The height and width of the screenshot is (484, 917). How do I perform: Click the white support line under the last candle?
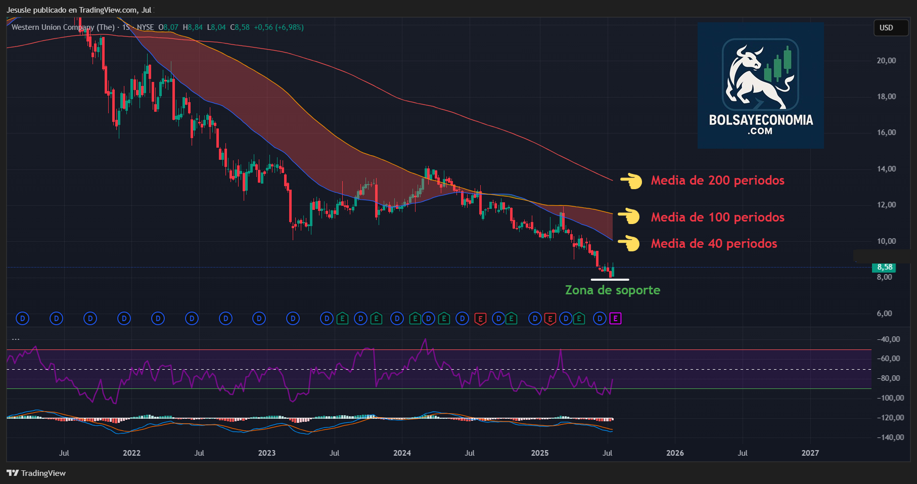[x=610, y=279]
